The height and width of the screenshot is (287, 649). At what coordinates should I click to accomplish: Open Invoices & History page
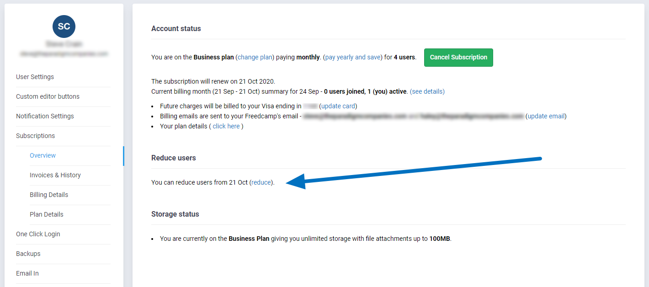pos(55,175)
